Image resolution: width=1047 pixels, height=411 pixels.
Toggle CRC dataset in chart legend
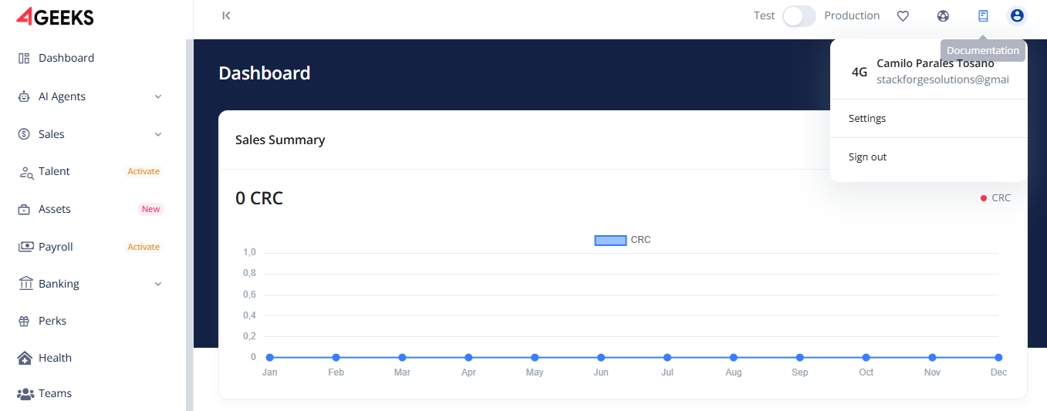point(610,240)
